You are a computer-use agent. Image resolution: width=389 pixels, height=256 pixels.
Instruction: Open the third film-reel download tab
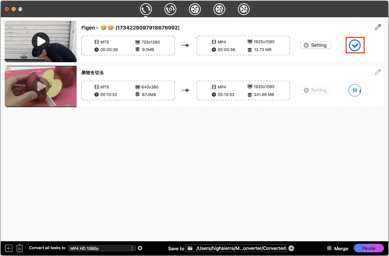point(195,9)
